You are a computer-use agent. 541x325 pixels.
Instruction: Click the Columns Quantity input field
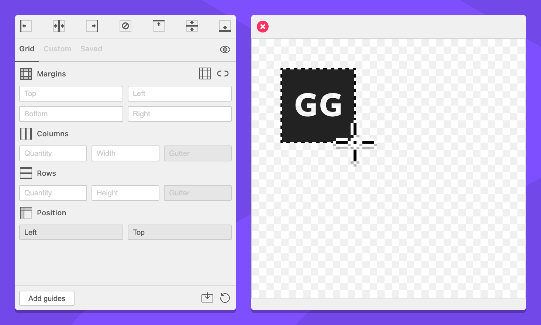coord(53,153)
